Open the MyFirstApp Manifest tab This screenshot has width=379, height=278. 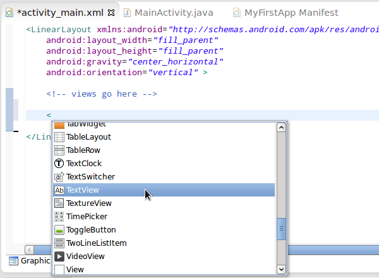pos(286,13)
